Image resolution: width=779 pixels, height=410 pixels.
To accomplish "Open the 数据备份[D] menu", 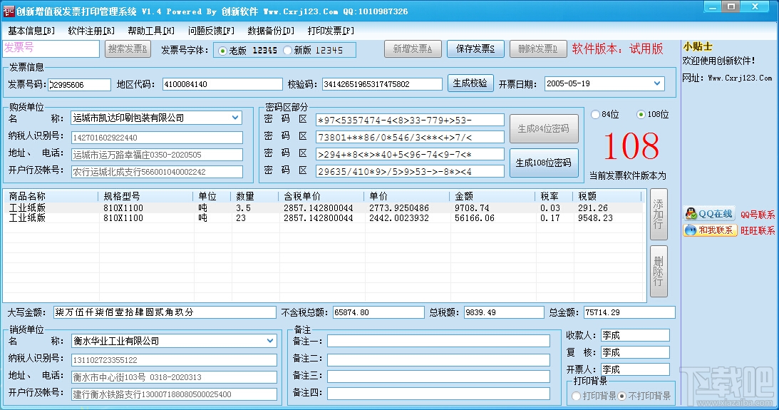I will coord(271,31).
